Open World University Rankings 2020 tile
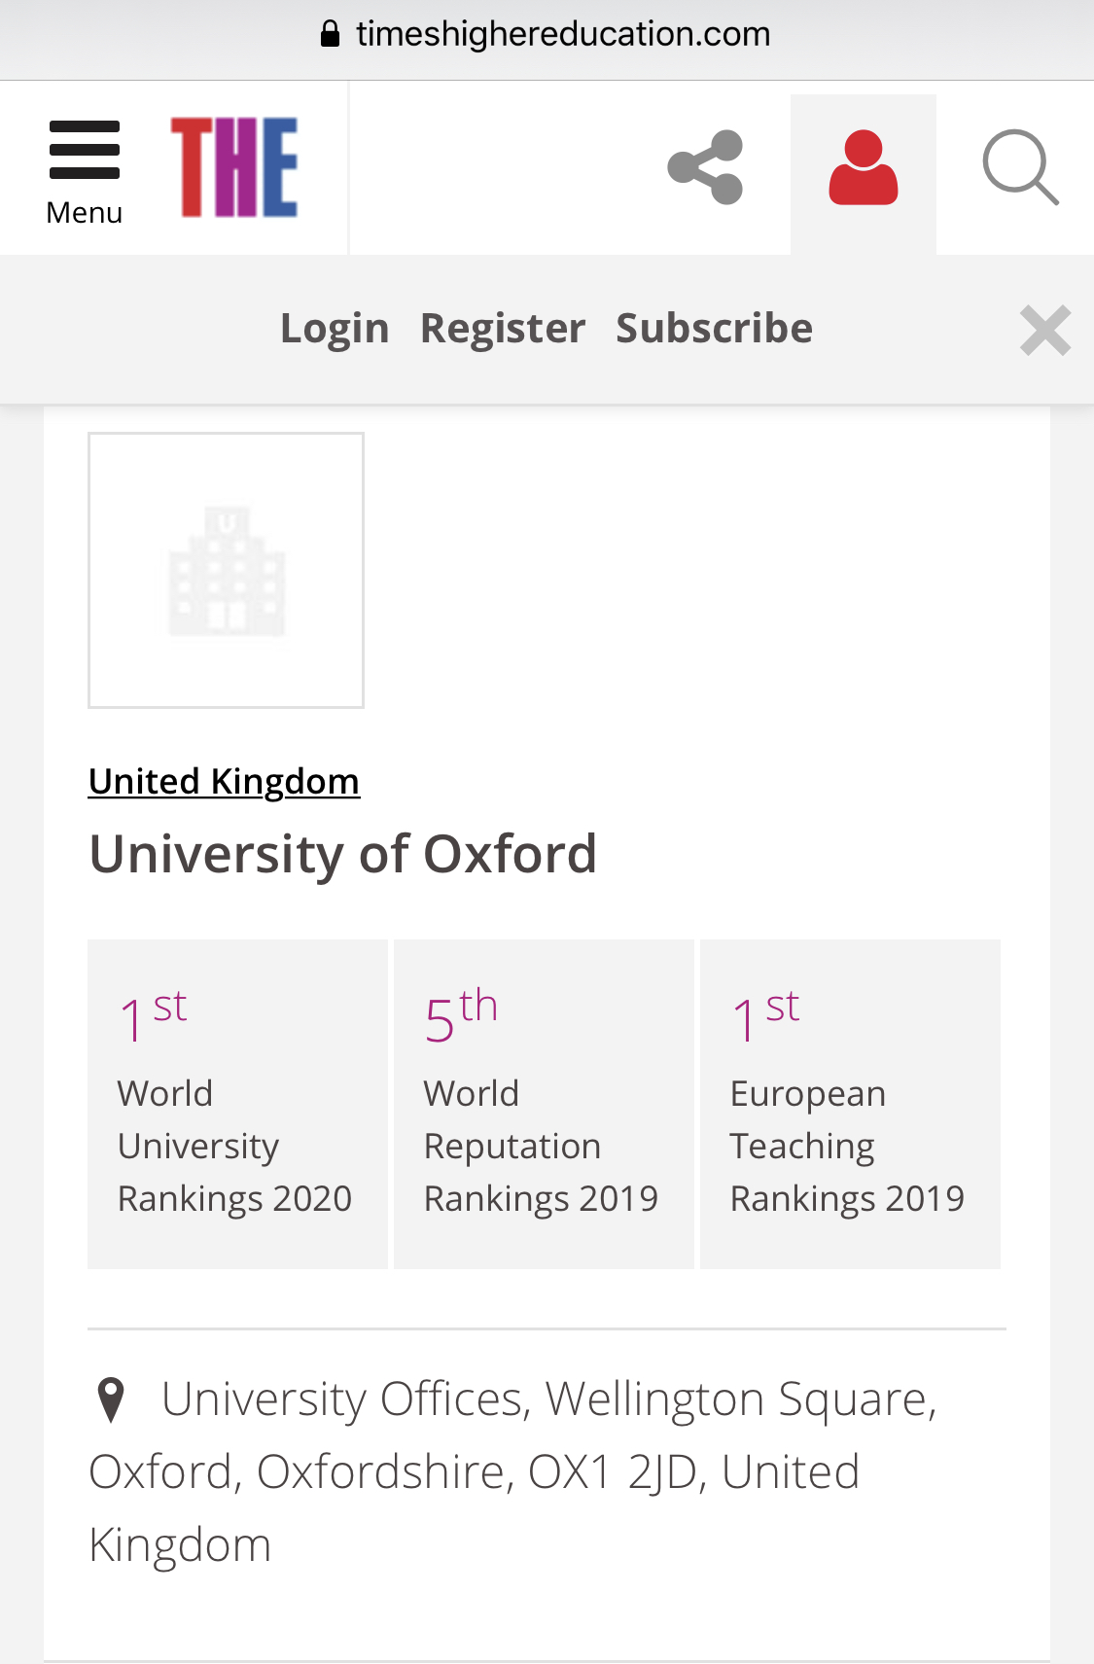Screen dimensions: 1094x1664 pyautogui.click(x=237, y=1104)
